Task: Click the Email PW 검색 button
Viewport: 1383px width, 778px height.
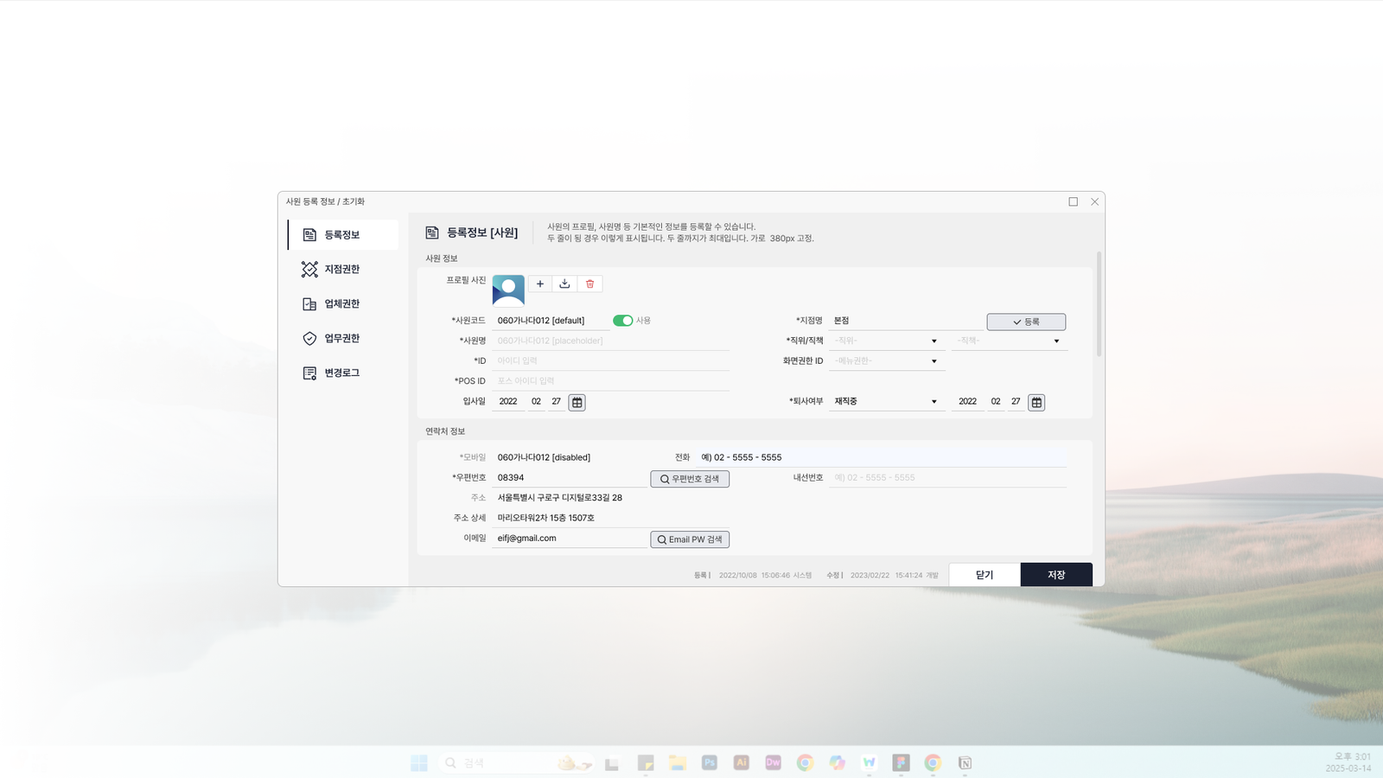Action: point(690,539)
